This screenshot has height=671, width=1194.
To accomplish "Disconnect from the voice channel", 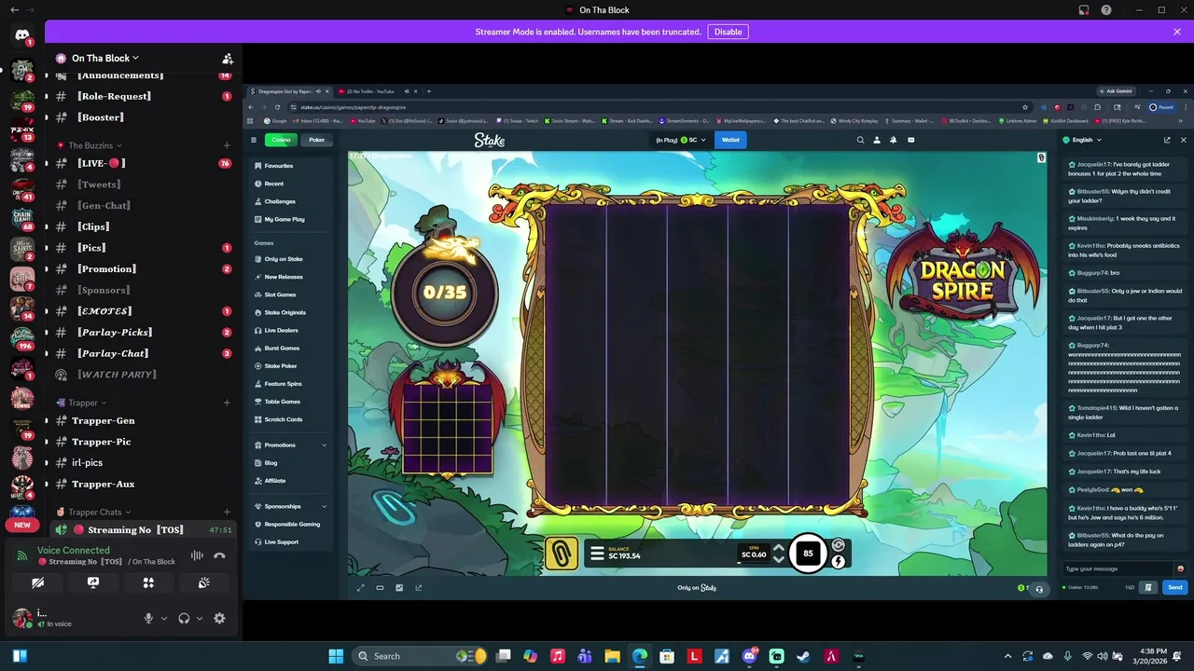I will tap(219, 555).
